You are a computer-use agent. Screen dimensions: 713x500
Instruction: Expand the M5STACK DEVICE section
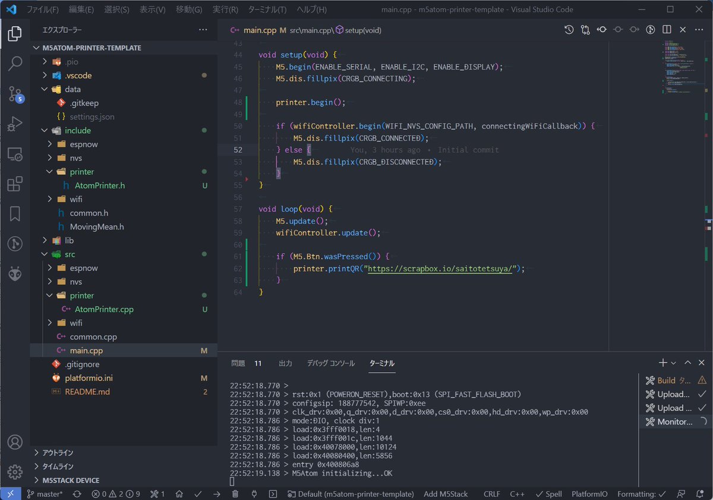[124, 480]
